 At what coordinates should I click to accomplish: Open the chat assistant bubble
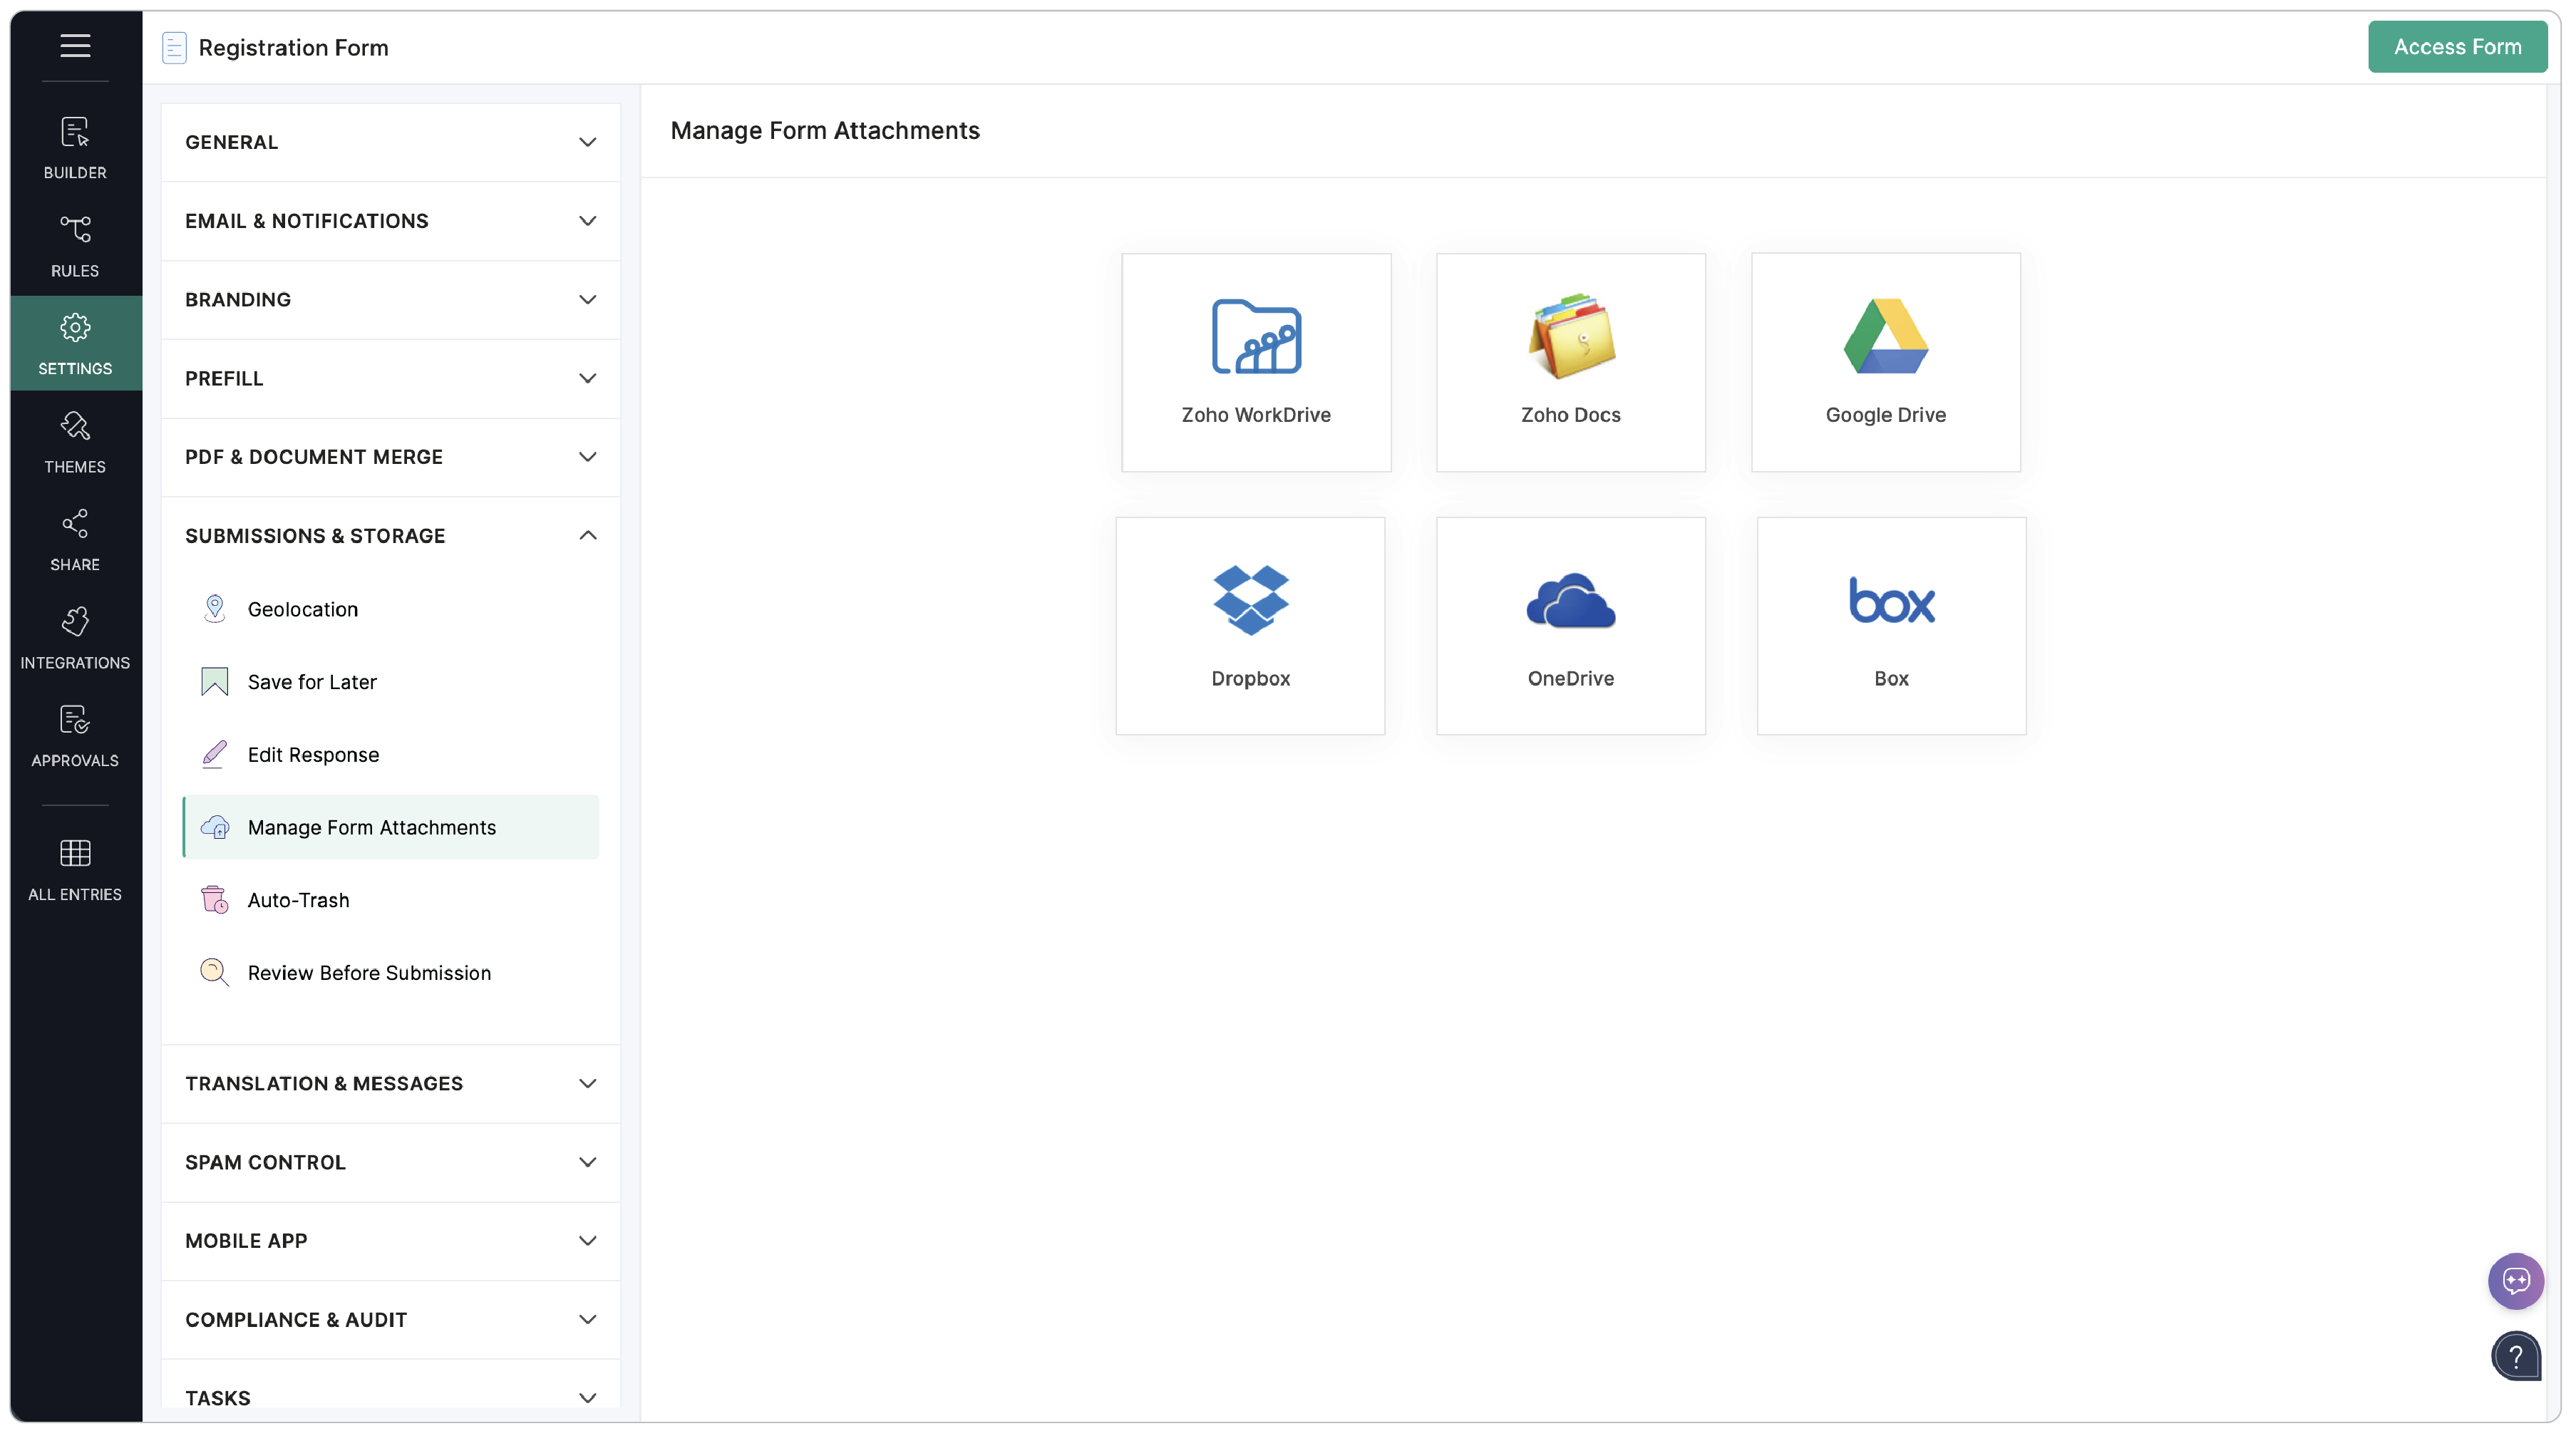tap(2516, 1281)
